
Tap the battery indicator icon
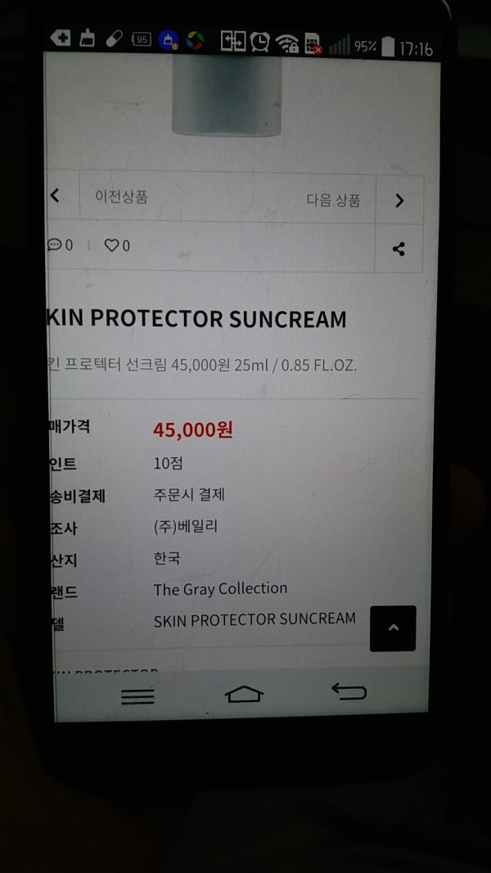(388, 47)
